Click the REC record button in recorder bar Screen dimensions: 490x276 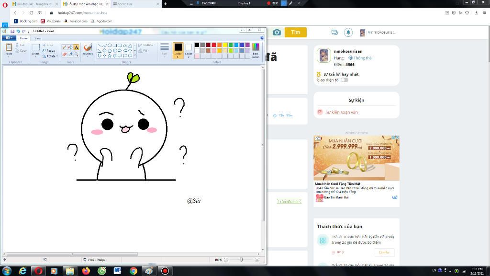pyautogui.click(x=272, y=3)
